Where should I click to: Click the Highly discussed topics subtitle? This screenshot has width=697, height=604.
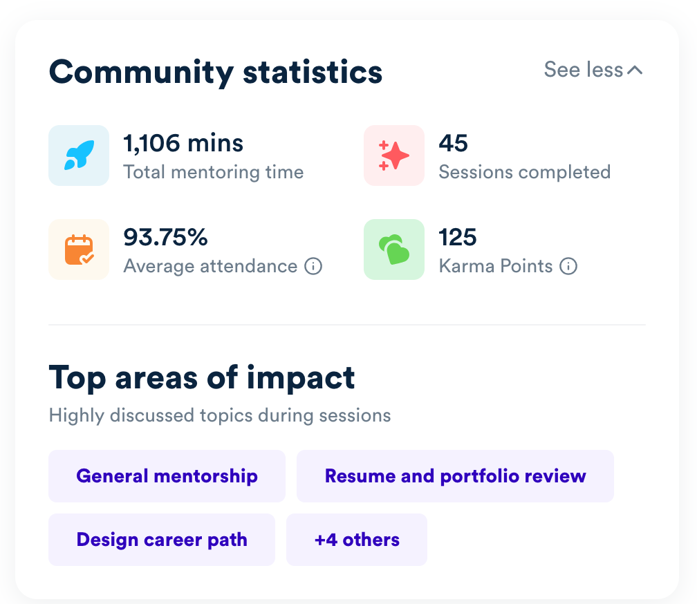click(220, 416)
